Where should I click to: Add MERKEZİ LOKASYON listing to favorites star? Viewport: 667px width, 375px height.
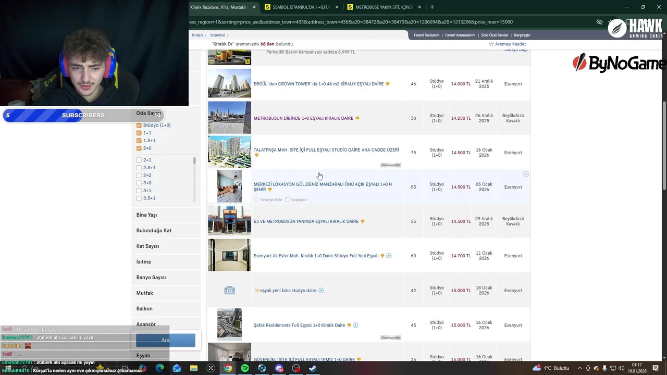pyautogui.click(x=256, y=199)
